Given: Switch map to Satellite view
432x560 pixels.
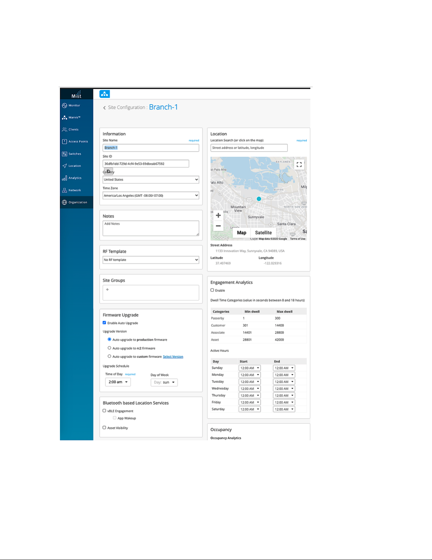Looking at the screenshot, I should [263, 232].
